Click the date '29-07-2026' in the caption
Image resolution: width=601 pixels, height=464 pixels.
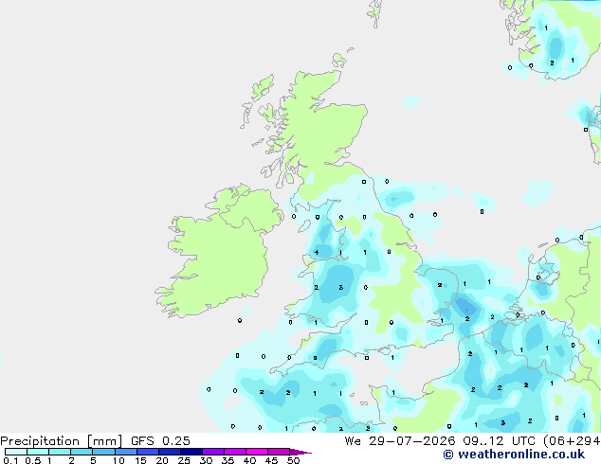point(412,441)
